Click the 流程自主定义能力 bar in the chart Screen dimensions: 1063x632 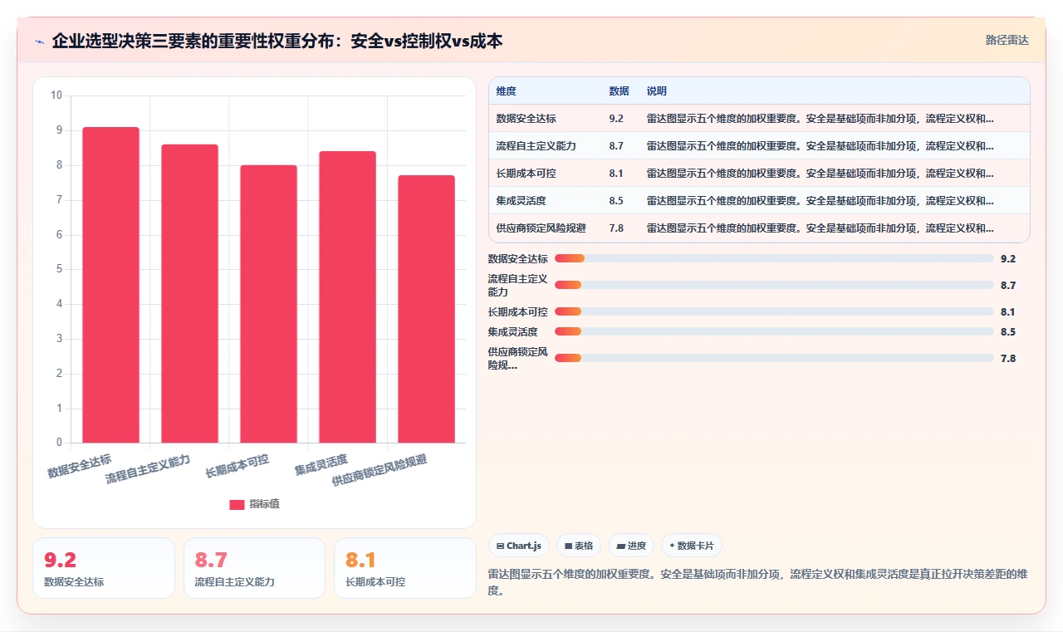(x=189, y=293)
